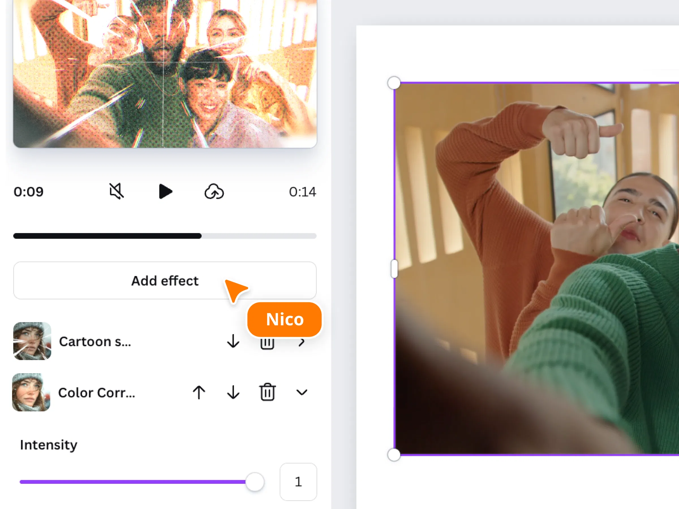Click the bottom-left resize handle of image

coord(394,455)
